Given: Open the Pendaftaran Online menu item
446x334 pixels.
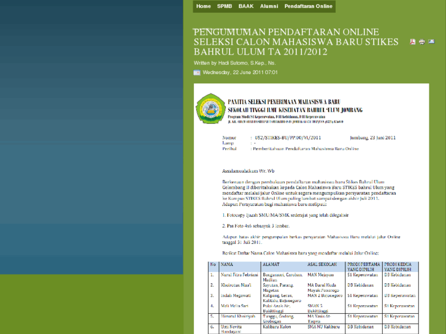Looking at the screenshot, I should point(309,6).
